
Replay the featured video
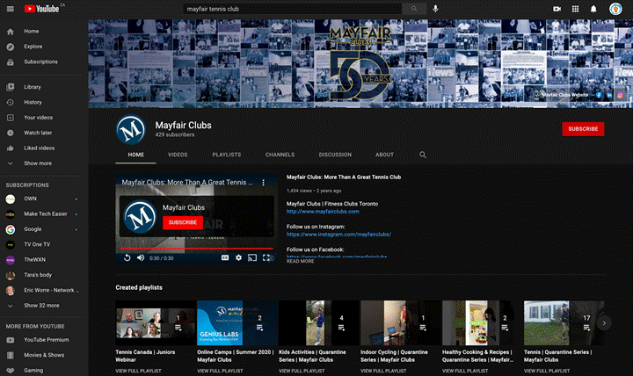pyautogui.click(x=127, y=257)
